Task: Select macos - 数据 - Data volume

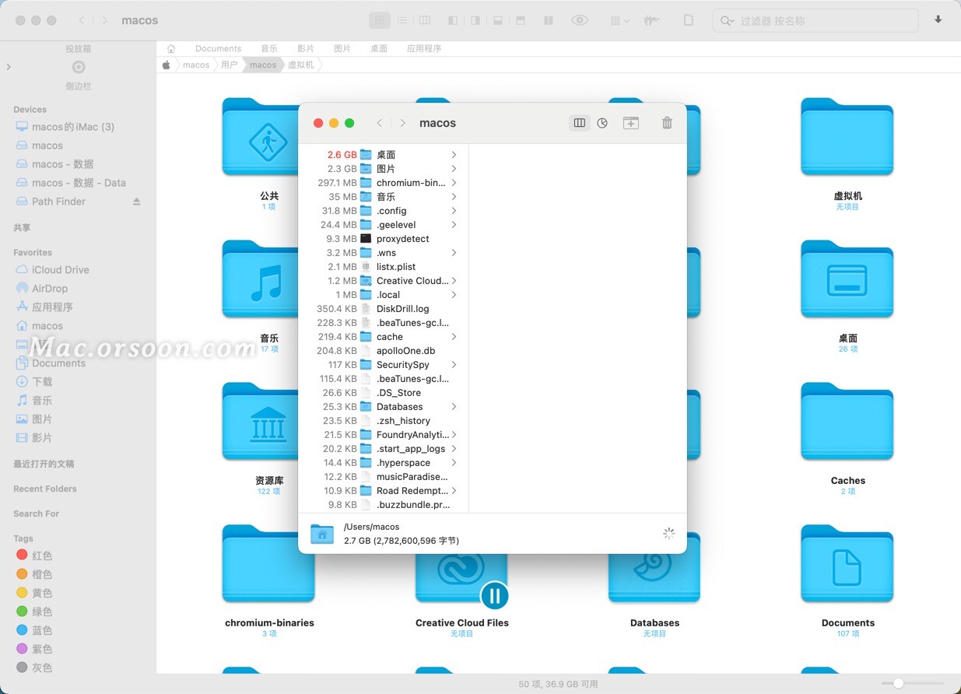Action: point(79,183)
